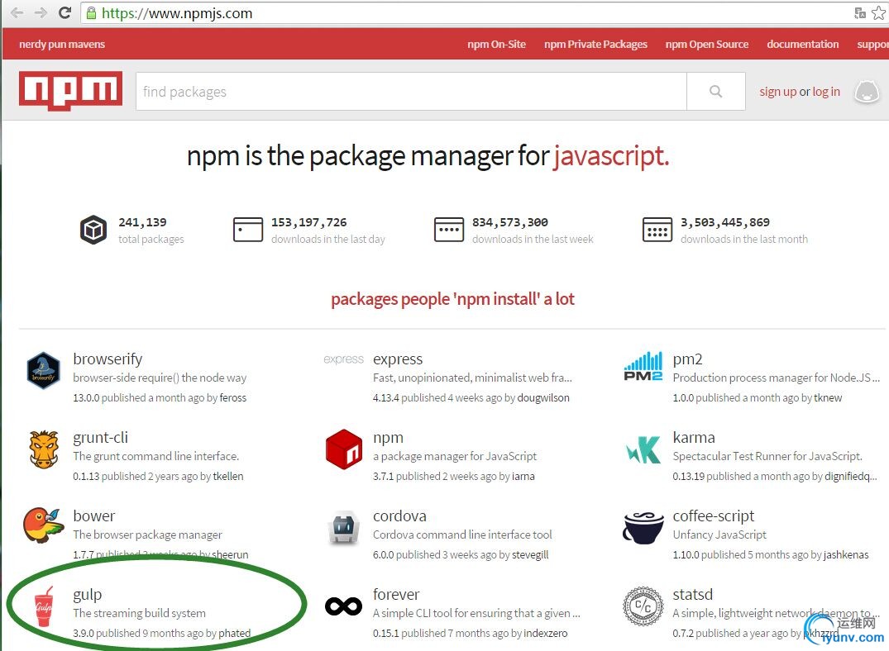The image size is (889, 651).
Task: Click the gulp red cup icon
Action: [x=44, y=606]
